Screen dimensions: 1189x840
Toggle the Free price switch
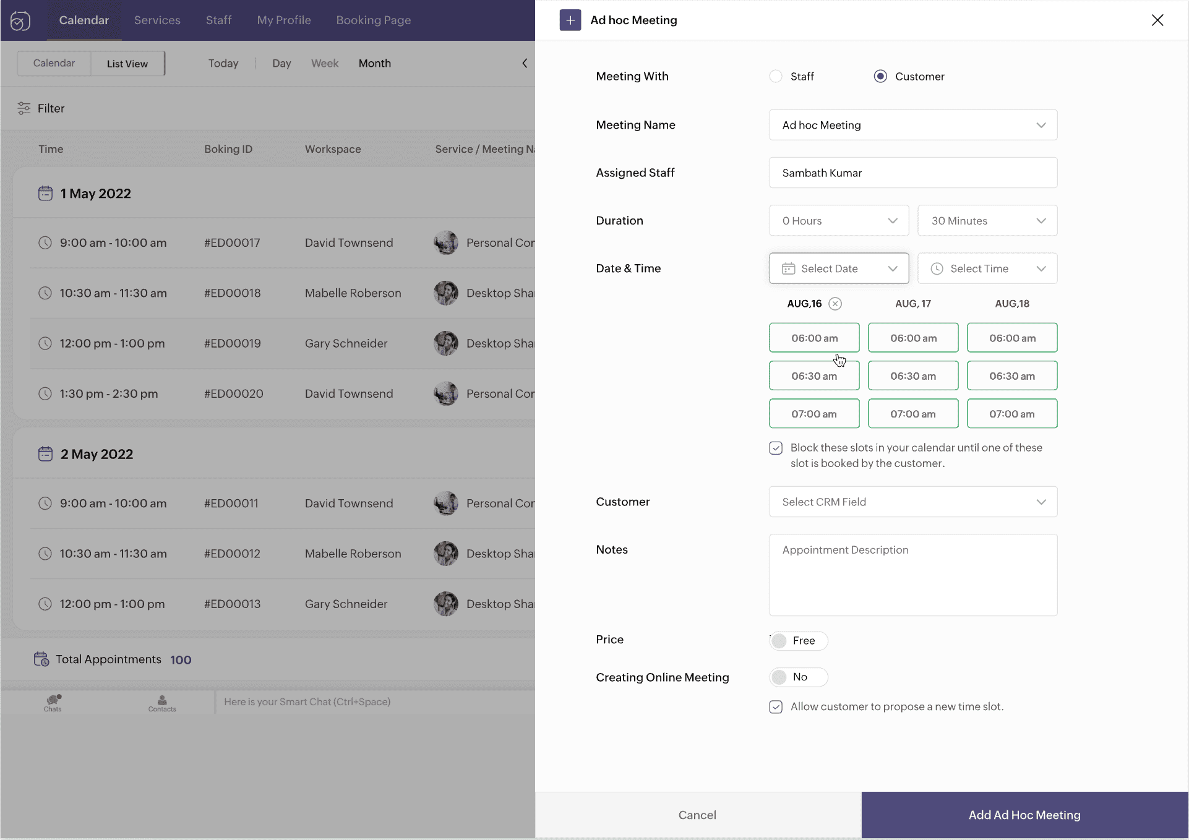pos(798,640)
